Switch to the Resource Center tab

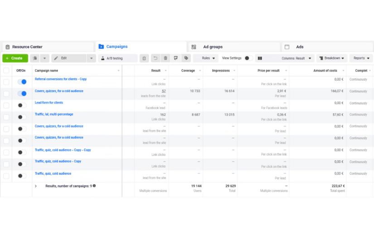(x=48, y=47)
